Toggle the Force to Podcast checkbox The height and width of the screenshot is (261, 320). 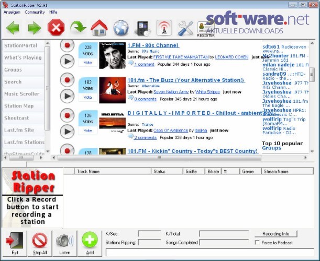click(x=257, y=243)
